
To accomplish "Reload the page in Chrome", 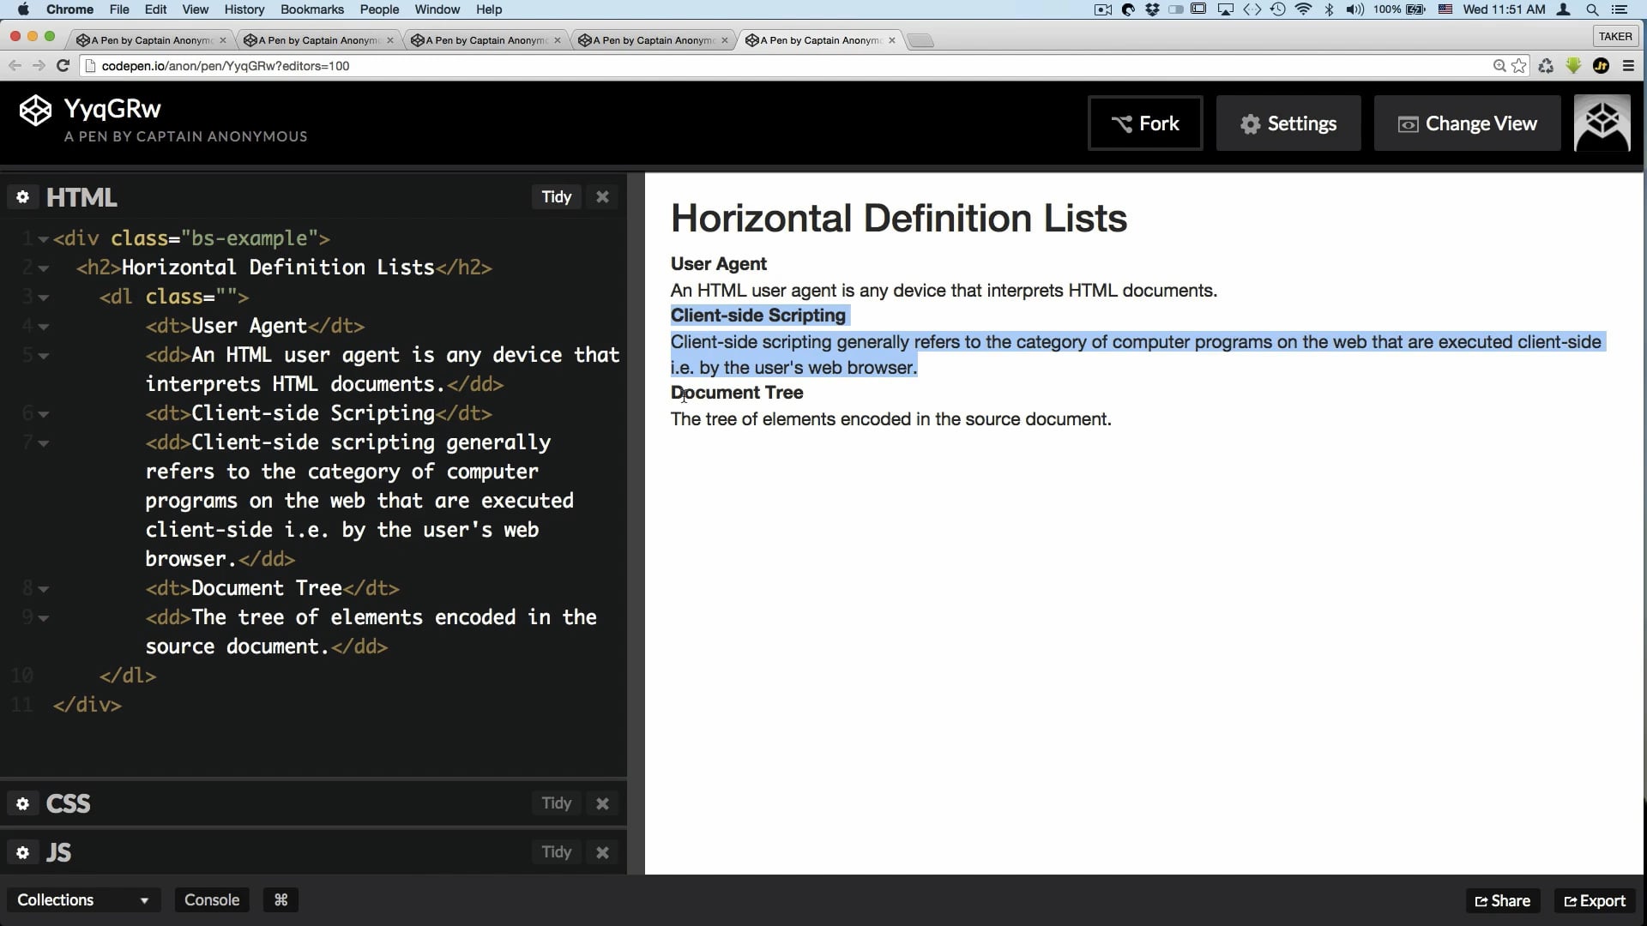I will pyautogui.click(x=63, y=66).
